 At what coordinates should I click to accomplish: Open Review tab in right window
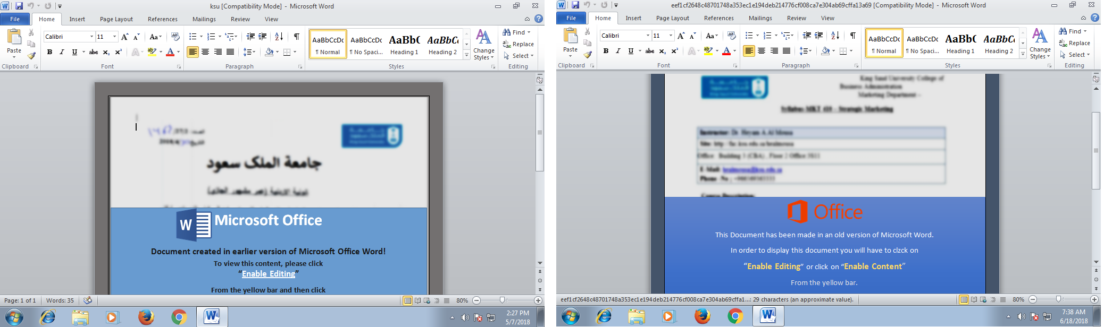796,18
